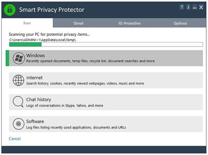Screen dimensions: 208x155
Task: Switch to the Scan tab
Action: [x=27, y=23]
